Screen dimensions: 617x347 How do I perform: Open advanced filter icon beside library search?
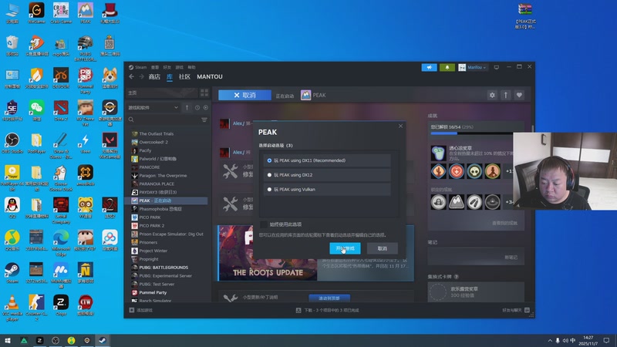tap(204, 120)
